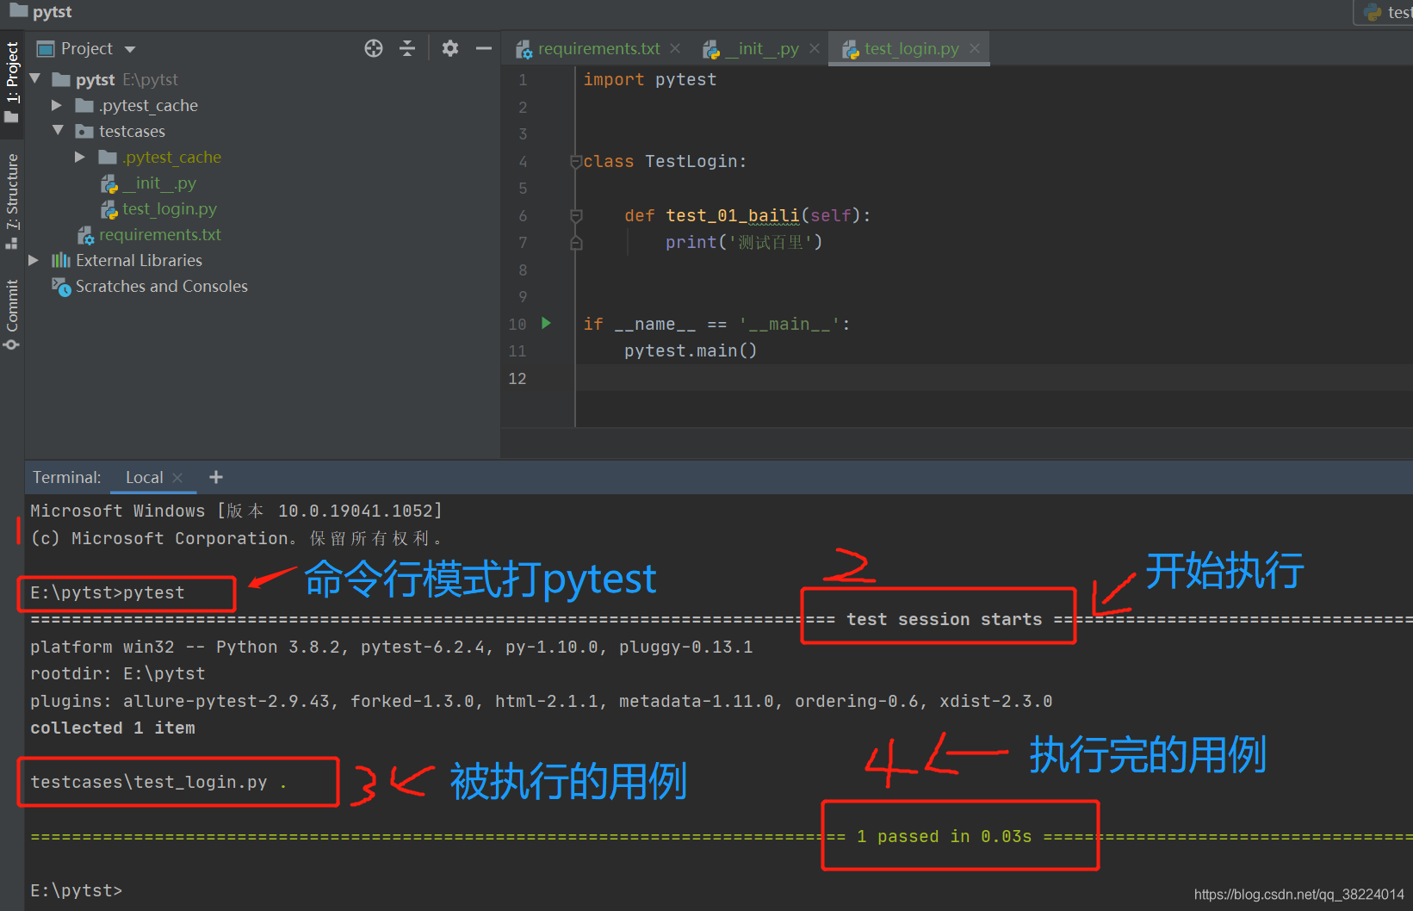The width and height of the screenshot is (1413, 911).
Task: Click on the pytest.main() code line
Action: click(691, 350)
